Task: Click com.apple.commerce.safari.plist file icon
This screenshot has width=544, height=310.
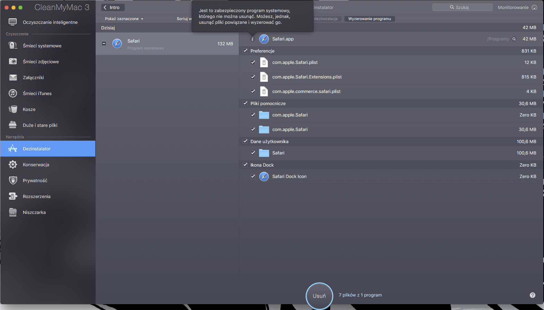Action: coord(264,92)
